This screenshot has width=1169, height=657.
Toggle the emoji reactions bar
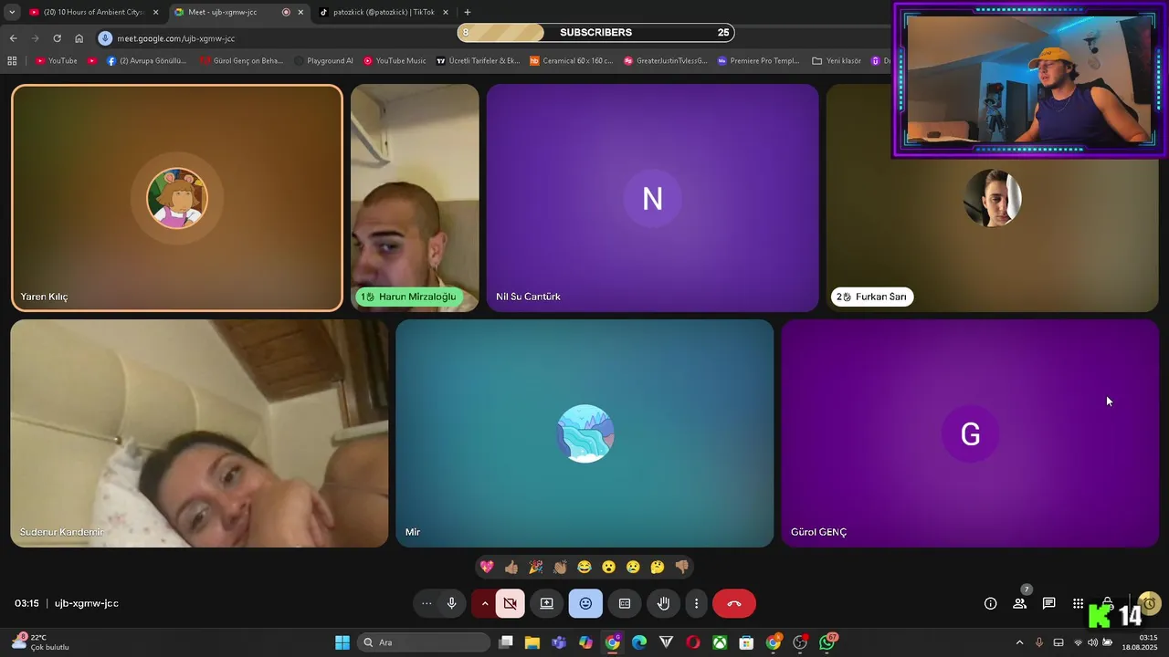[585, 603]
